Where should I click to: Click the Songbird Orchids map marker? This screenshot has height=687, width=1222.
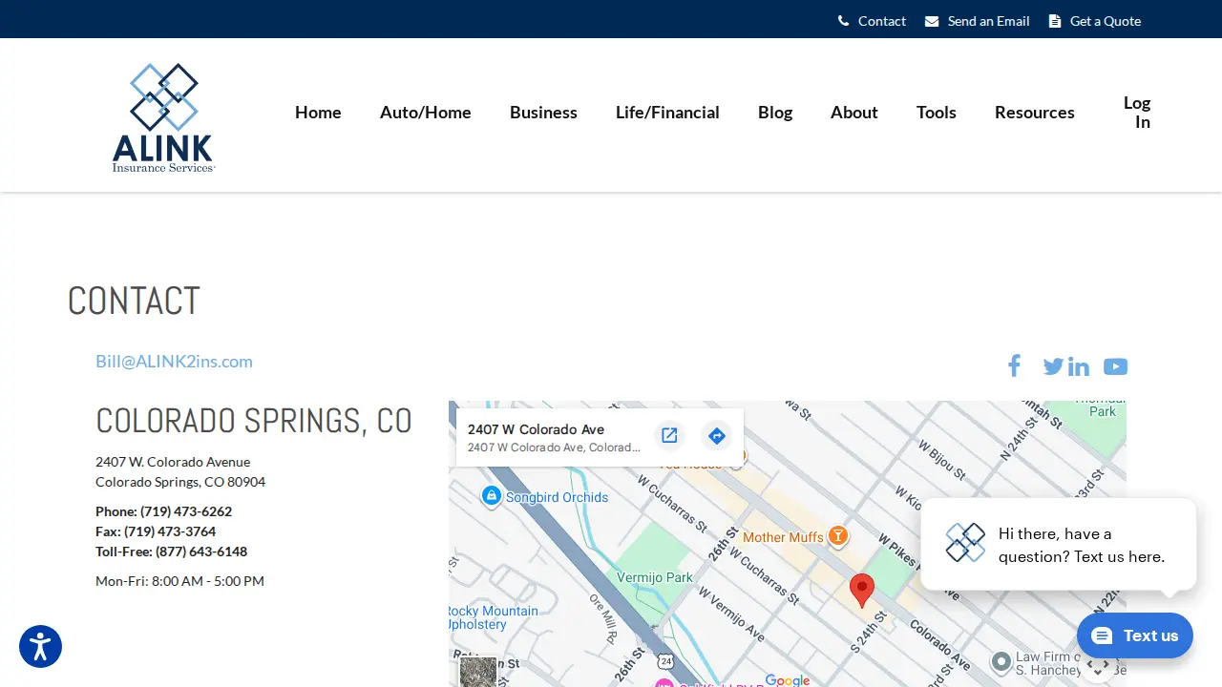click(x=492, y=496)
